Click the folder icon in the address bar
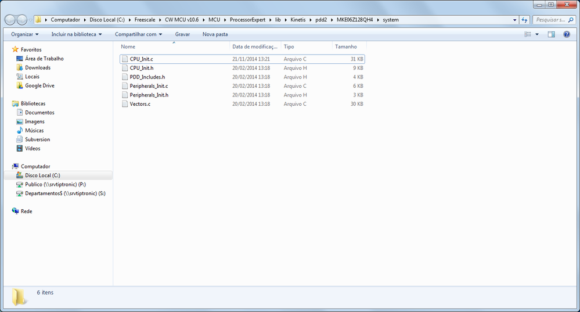 tap(38, 20)
